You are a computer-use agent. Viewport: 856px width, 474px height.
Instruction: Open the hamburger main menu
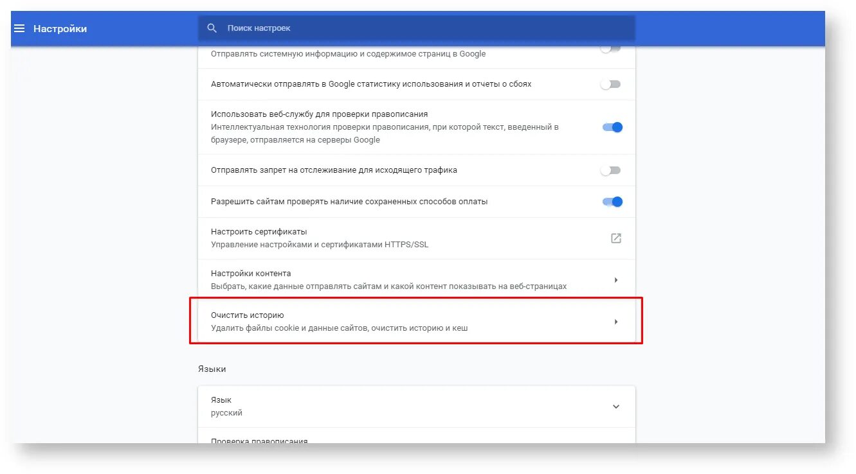tap(19, 28)
